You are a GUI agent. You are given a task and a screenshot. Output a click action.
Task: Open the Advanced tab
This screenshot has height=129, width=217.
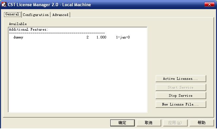[60, 15]
